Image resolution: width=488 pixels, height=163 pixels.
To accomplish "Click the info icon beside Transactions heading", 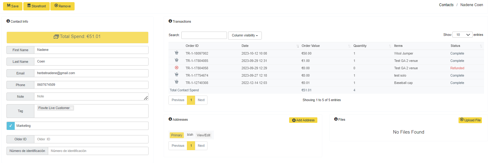I will pyautogui.click(x=170, y=21).
